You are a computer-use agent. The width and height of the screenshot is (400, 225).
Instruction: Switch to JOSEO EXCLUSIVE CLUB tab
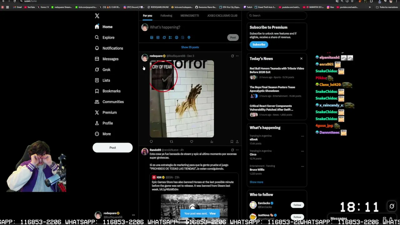coord(222,16)
